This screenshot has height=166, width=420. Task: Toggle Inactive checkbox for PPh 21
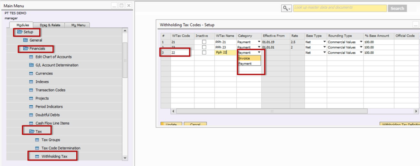tap(204, 42)
